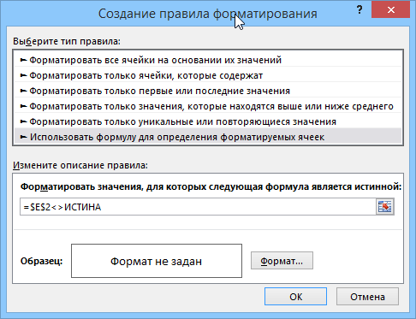Click the arrow bullet before 'Форматировать все ячейки'
416x319 pixels.
(x=23, y=60)
